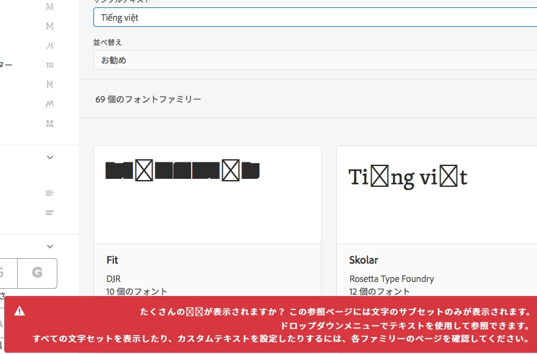
Task: Click the 69 個のフォントファミリー count text
Action: pyautogui.click(x=148, y=99)
